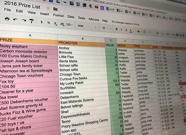This screenshot has width=186, height=135.
Task: Open the Borders grid tool
Action: point(144,32)
